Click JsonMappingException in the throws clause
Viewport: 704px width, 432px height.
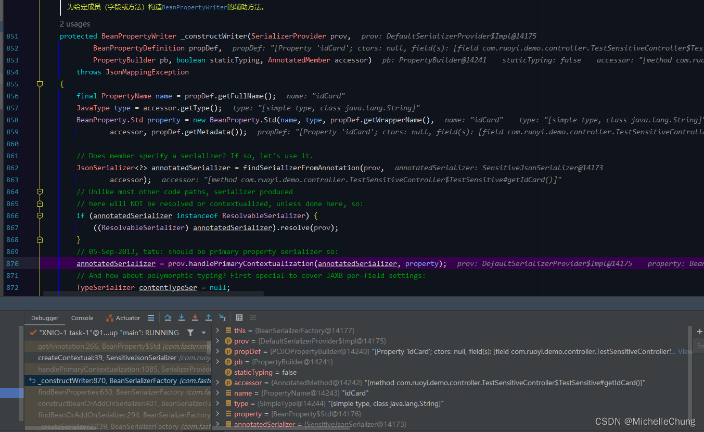tap(147, 72)
